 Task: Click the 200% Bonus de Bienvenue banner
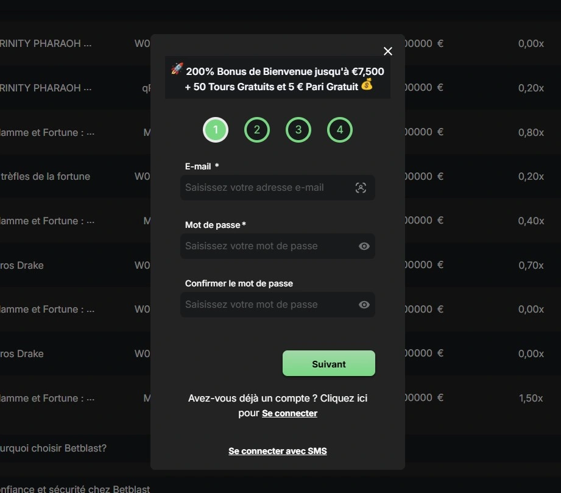278,79
